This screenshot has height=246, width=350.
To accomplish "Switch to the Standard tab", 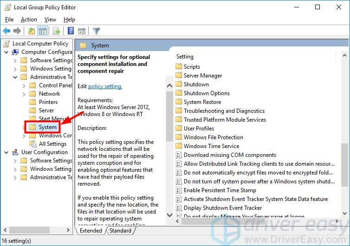I will tap(120, 231).
